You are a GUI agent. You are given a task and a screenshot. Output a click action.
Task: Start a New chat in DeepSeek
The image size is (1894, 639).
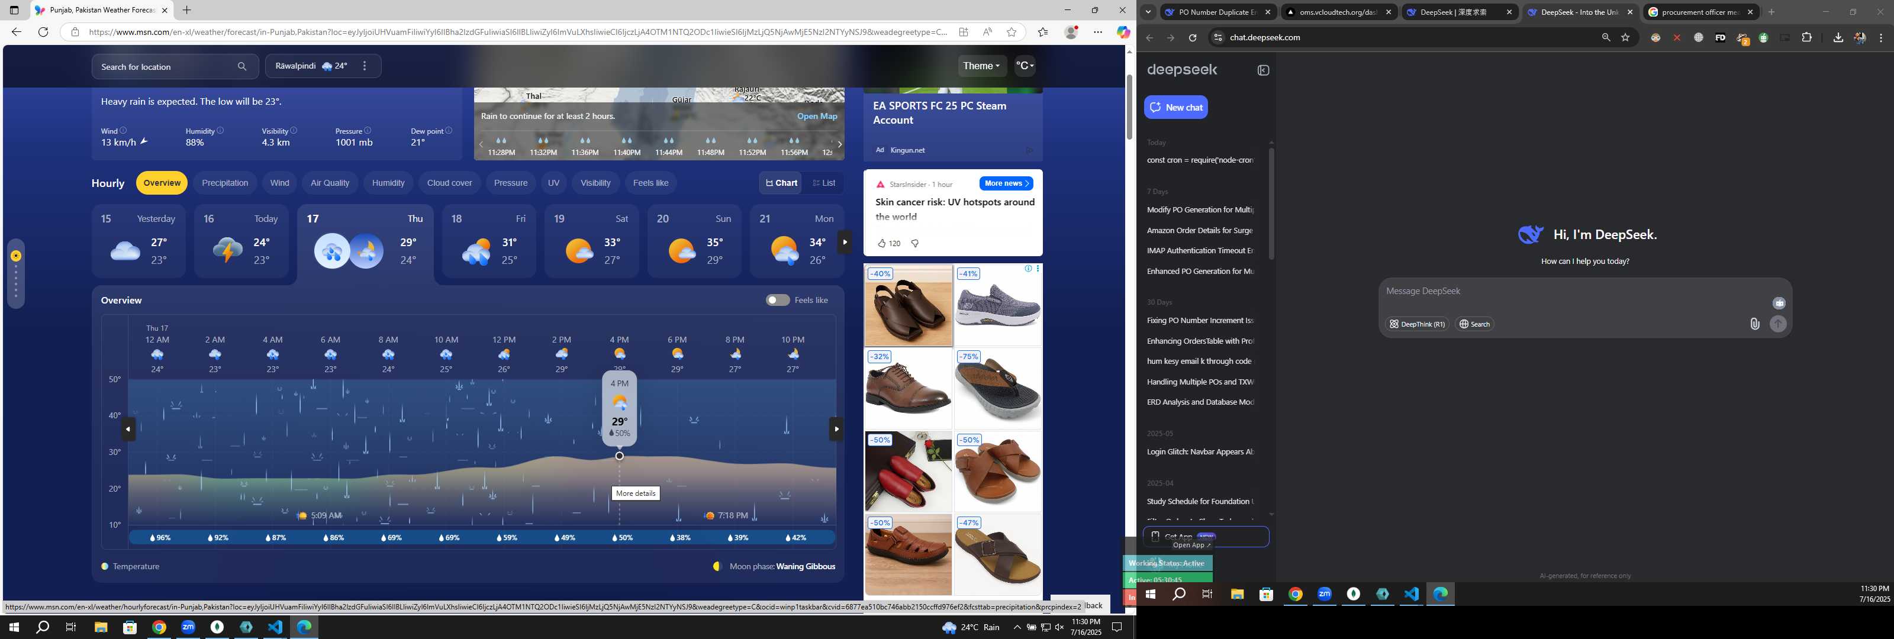pyautogui.click(x=1175, y=107)
